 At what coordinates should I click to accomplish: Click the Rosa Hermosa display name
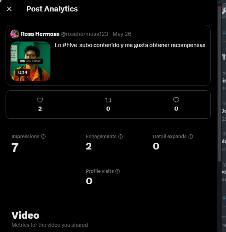pos(40,34)
